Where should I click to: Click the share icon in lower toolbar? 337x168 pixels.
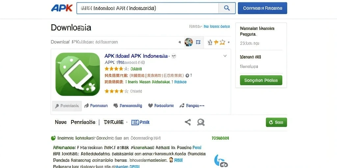coord(188,122)
